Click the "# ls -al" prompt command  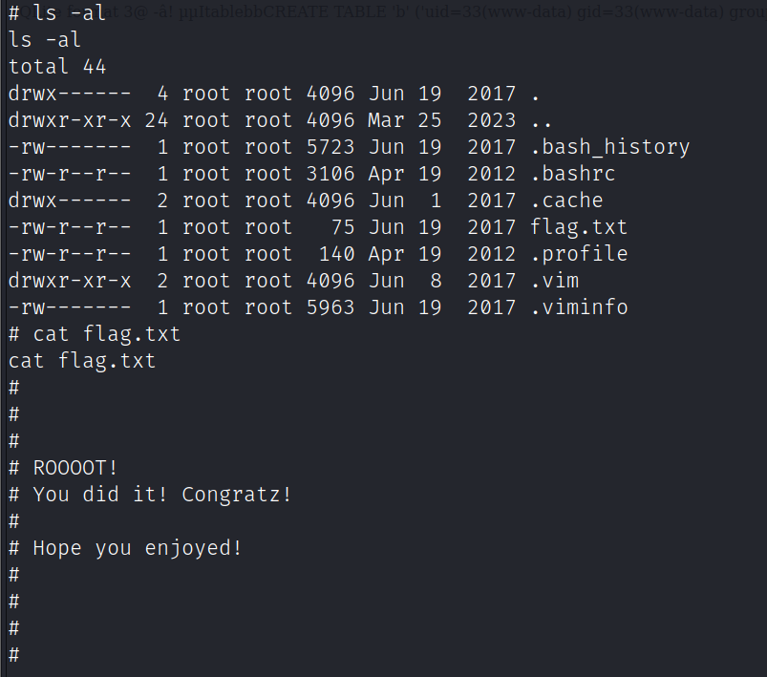[57, 13]
